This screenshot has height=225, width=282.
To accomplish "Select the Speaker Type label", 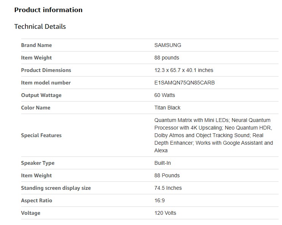I will tap(37, 163).
